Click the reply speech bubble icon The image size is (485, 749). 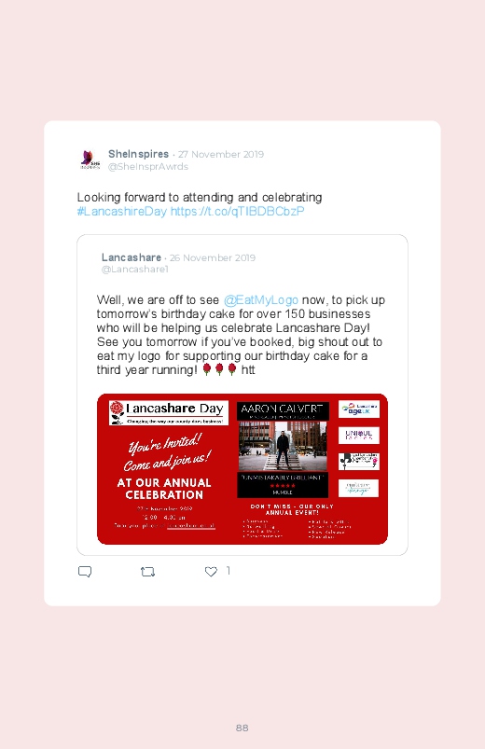[85, 571]
